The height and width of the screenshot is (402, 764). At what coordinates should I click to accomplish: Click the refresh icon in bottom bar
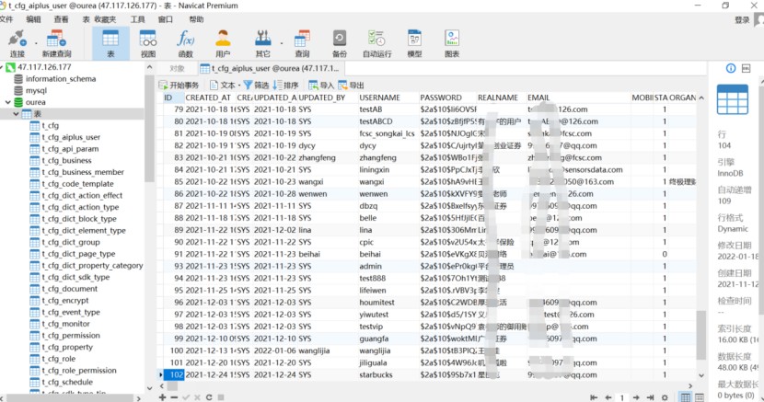[209, 397]
